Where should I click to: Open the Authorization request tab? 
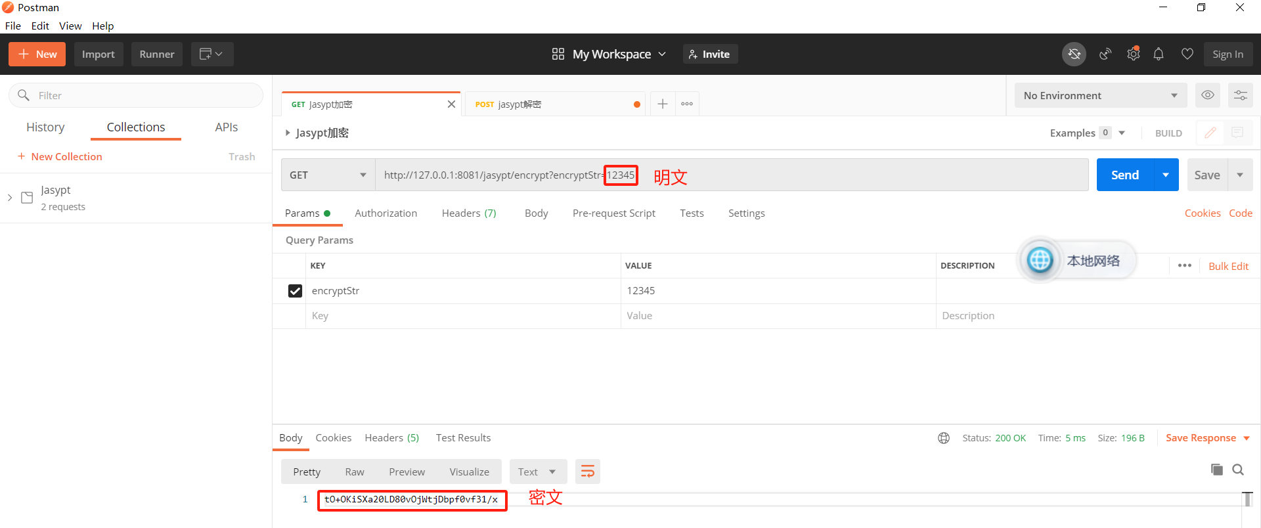[x=386, y=213]
